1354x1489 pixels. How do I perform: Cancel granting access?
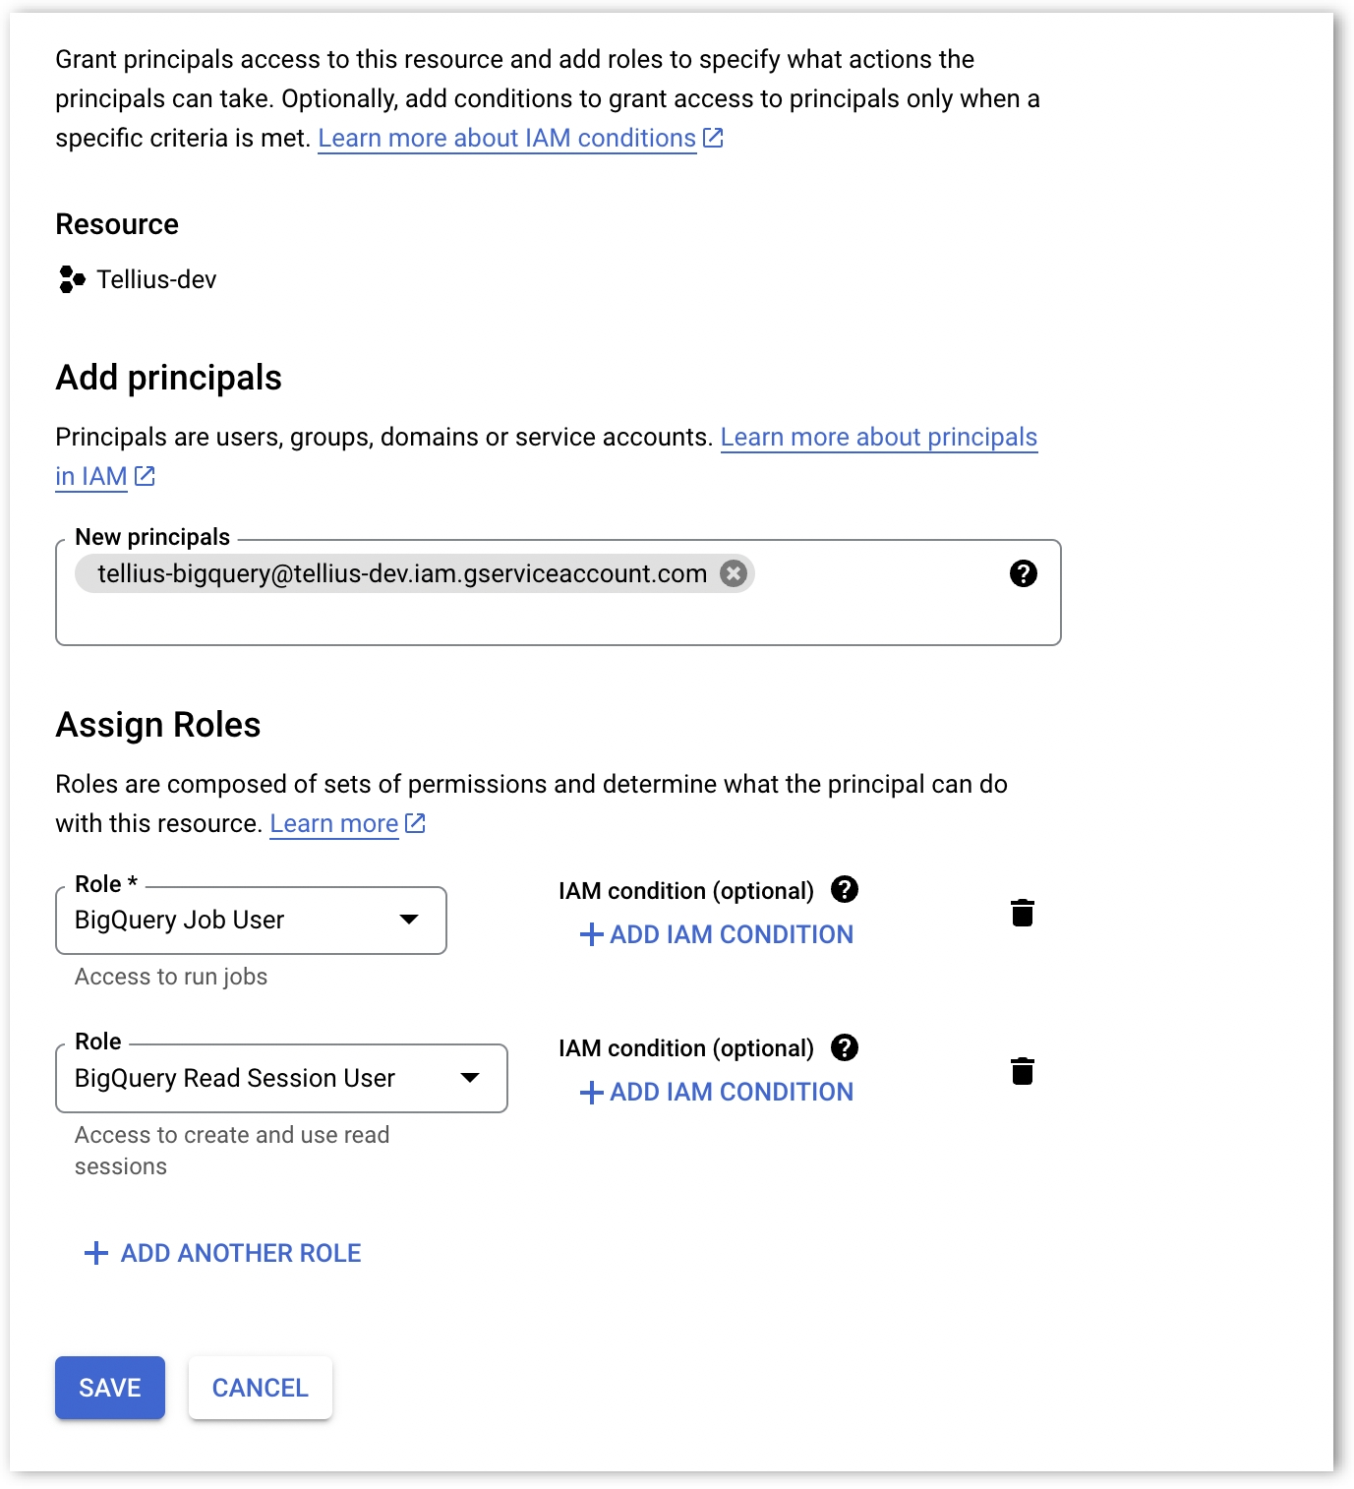click(x=261, y=1388)
